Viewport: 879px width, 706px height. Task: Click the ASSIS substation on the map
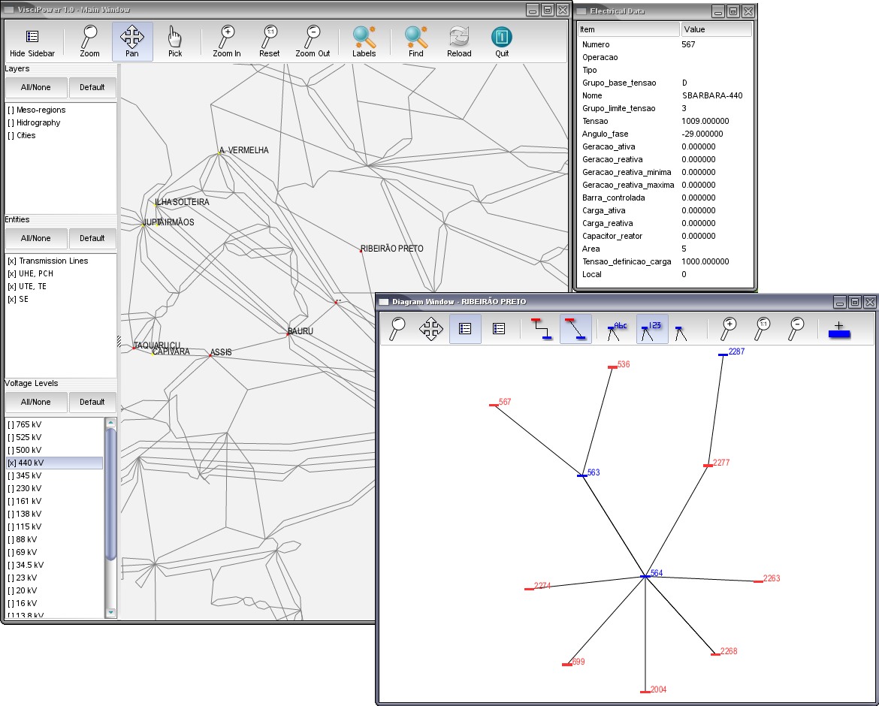210,355
